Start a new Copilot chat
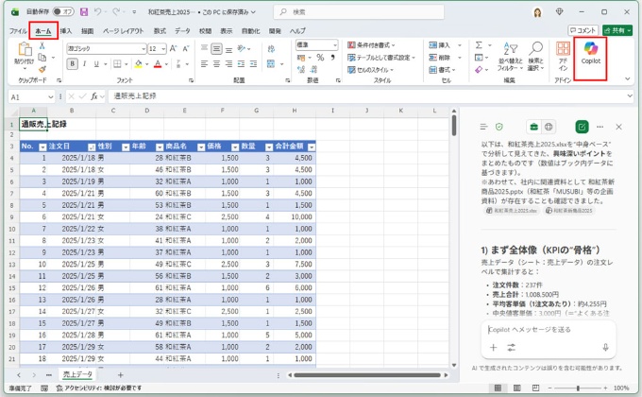The height and width of the screenshot is (397, 642). pyautogui.click(x=582, y=128)
